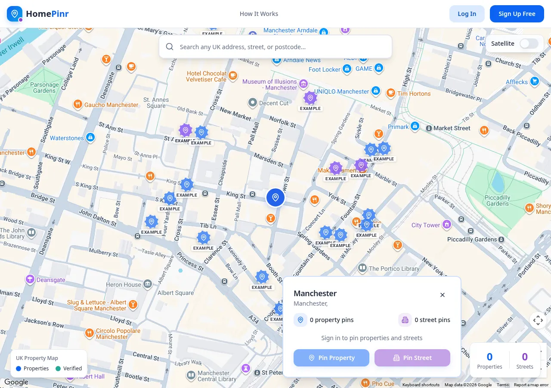Click the Gaucho Manchester restaurant marker
551x388 pixels.
tap(78, 104)
